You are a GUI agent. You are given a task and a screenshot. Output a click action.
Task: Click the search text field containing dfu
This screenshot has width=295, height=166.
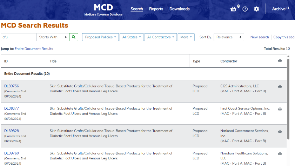(19, 37)
